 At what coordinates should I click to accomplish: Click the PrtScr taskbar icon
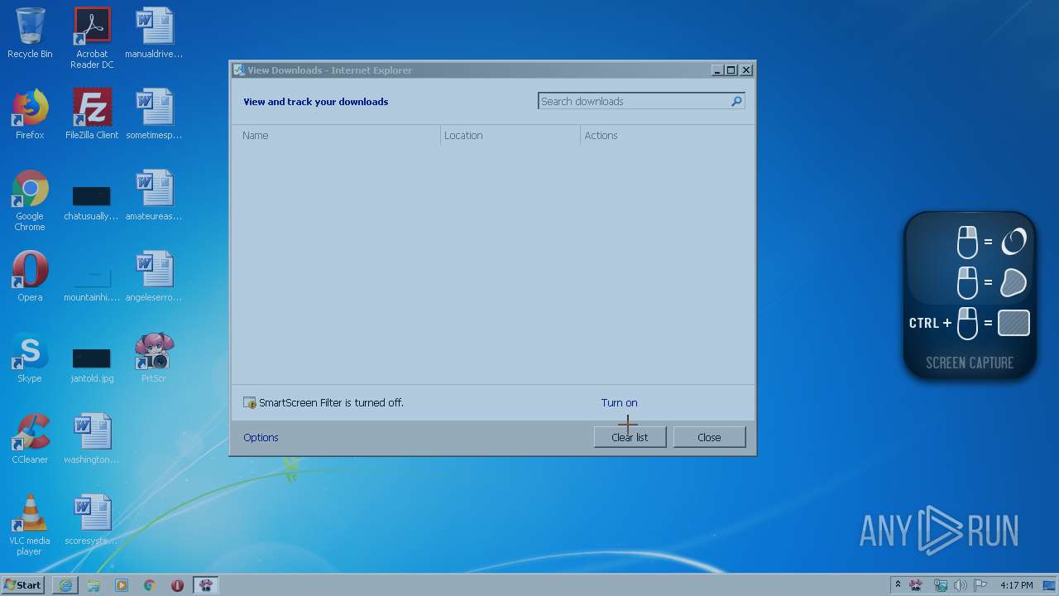click(x=206, y=585)
